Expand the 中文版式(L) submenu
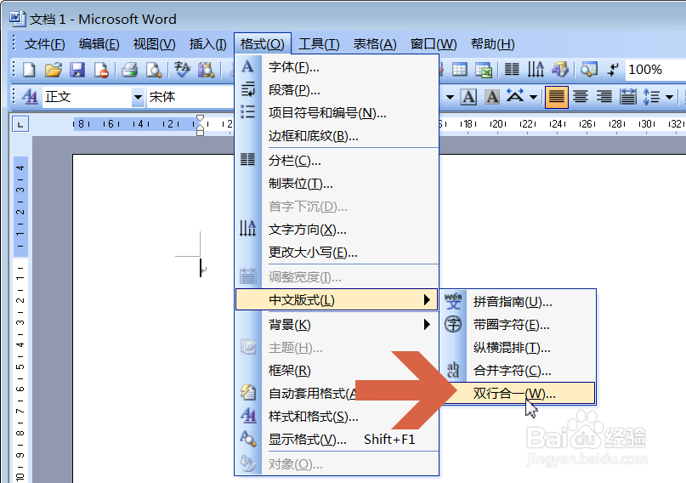686x483 pixels. click(x=337, y=300)
